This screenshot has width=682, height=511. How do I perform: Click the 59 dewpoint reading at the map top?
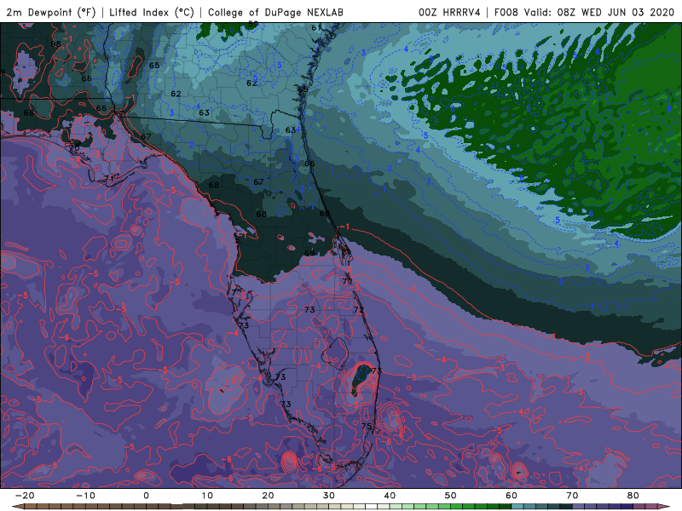(x=252, y=25)
